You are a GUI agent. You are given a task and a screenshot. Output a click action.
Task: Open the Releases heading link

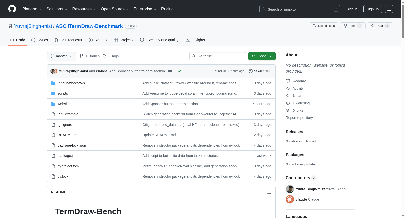tap(294, 132)
